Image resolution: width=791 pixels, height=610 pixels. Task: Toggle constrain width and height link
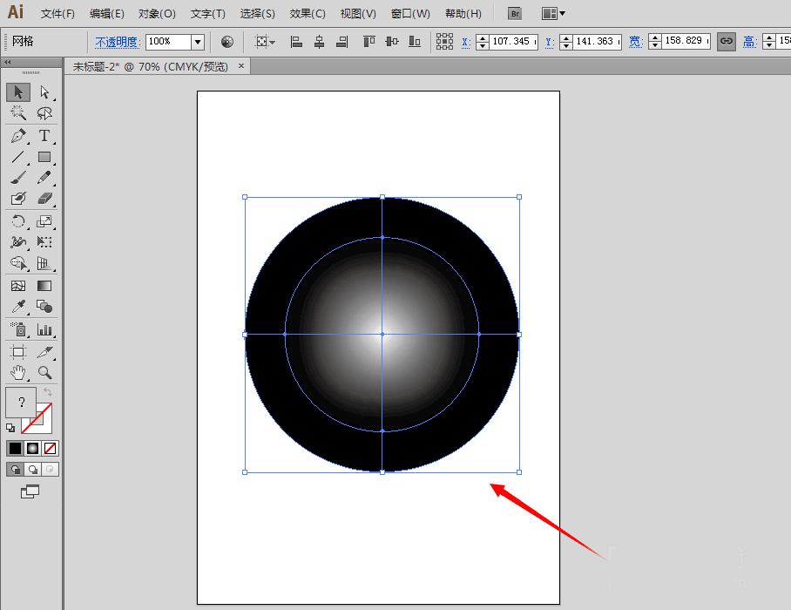point(726,41)
